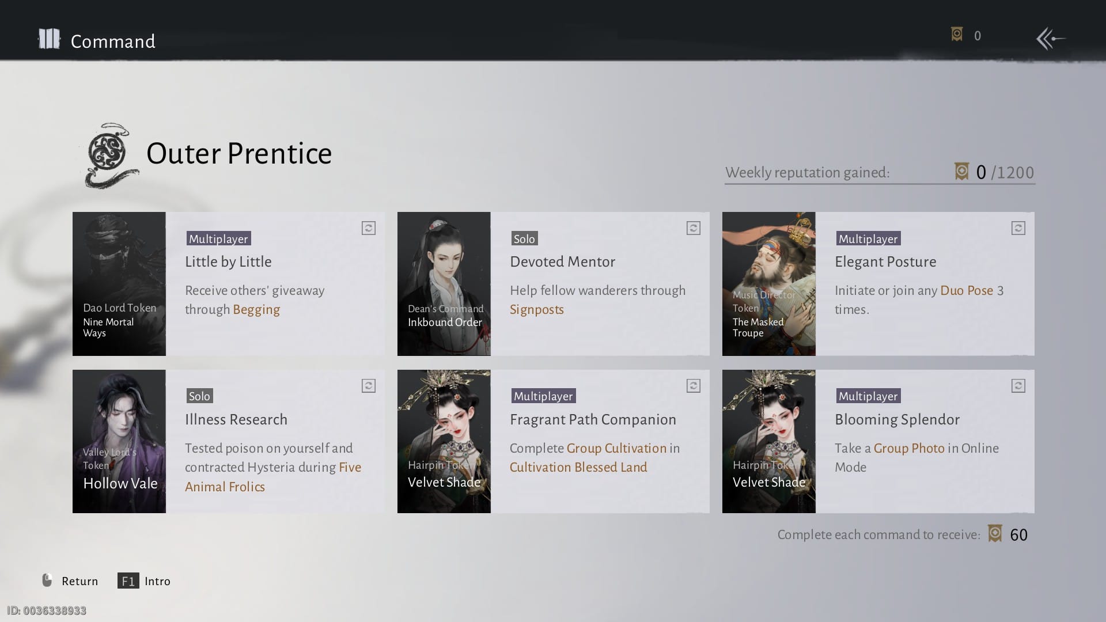
Task: Refresh the Blooming Splendor command
Action: click(1018, 386)
